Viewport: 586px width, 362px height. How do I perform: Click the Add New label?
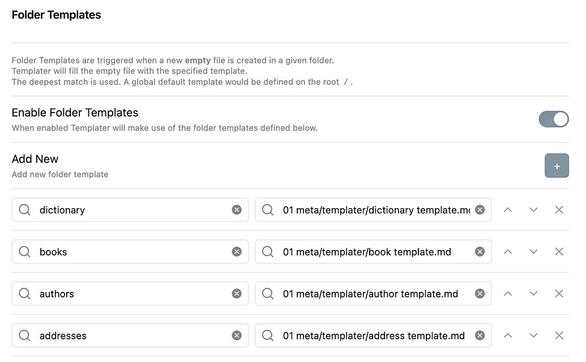(35, 159)
